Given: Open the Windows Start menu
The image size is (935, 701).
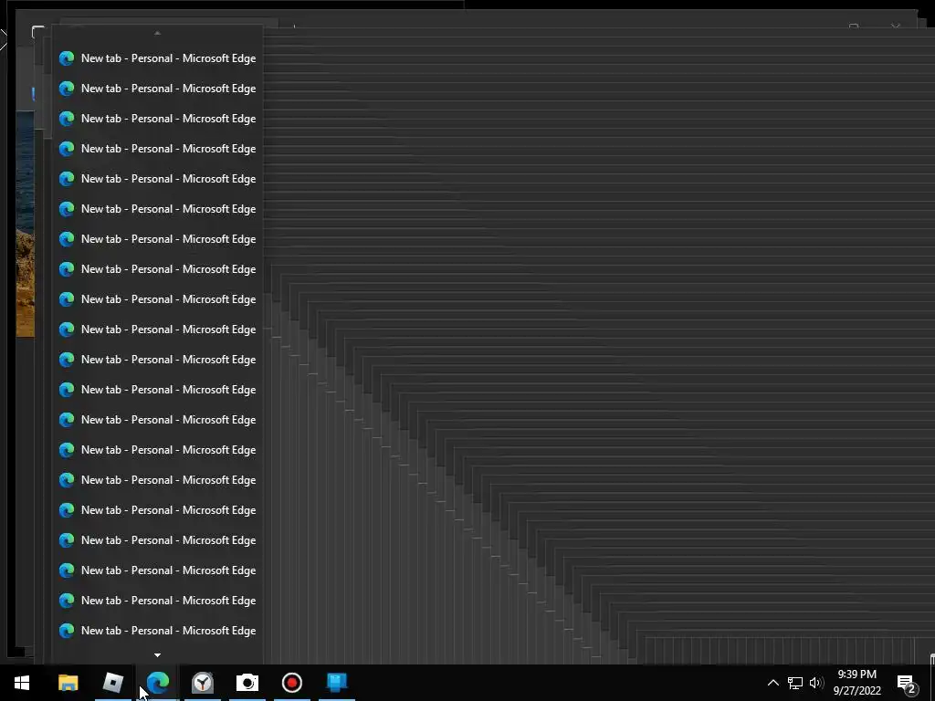Looking at the screenshot, I should (x=22, y=683).
